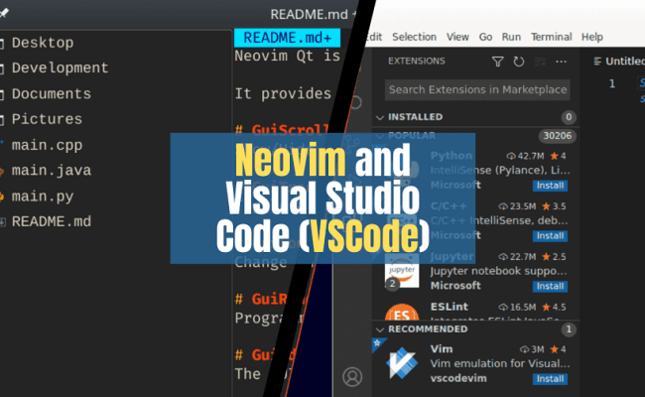Click the Jupyter 2.5 star rating
Screen dimensions: 645x397
(x=554, y=257)
